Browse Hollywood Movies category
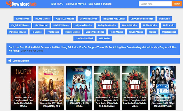The width and height of the screenshot is (183, 111). 83,25
